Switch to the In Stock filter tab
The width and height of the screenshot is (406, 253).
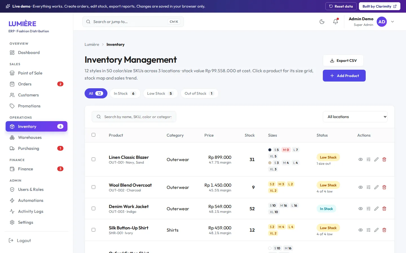pos(125,93)
